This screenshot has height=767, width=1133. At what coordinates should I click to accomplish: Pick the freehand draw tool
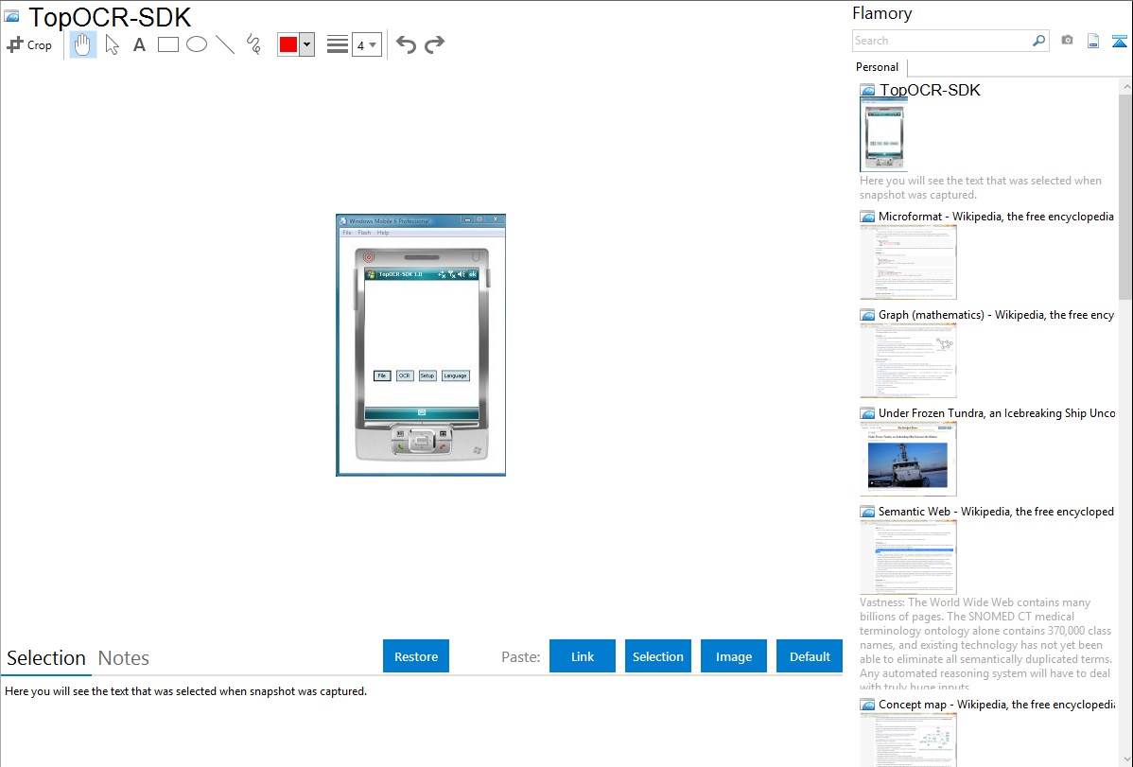(253, 44)
